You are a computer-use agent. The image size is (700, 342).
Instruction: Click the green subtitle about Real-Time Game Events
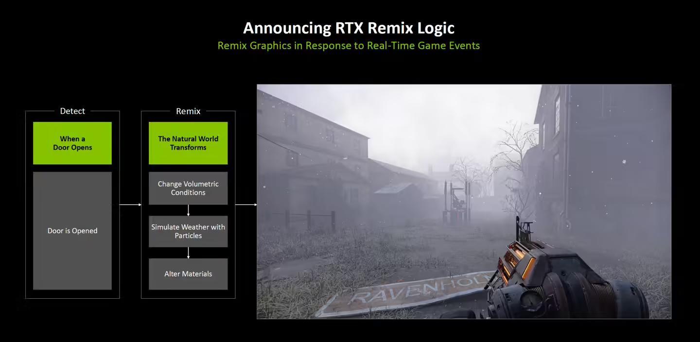click(x=349, y=46)
